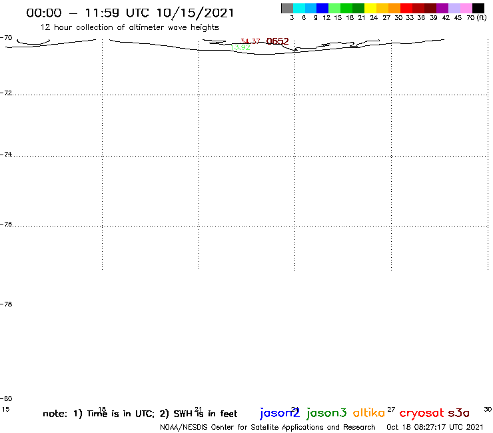The image size is (493, 433).
Task: Click the dark green legend swatch
Action: tap(358, 8)
